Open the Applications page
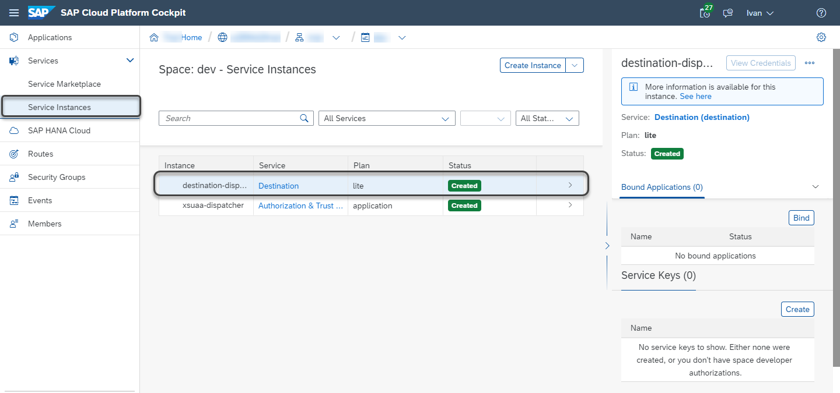This screenshot has width=840, height=393. tap(50, 37)
